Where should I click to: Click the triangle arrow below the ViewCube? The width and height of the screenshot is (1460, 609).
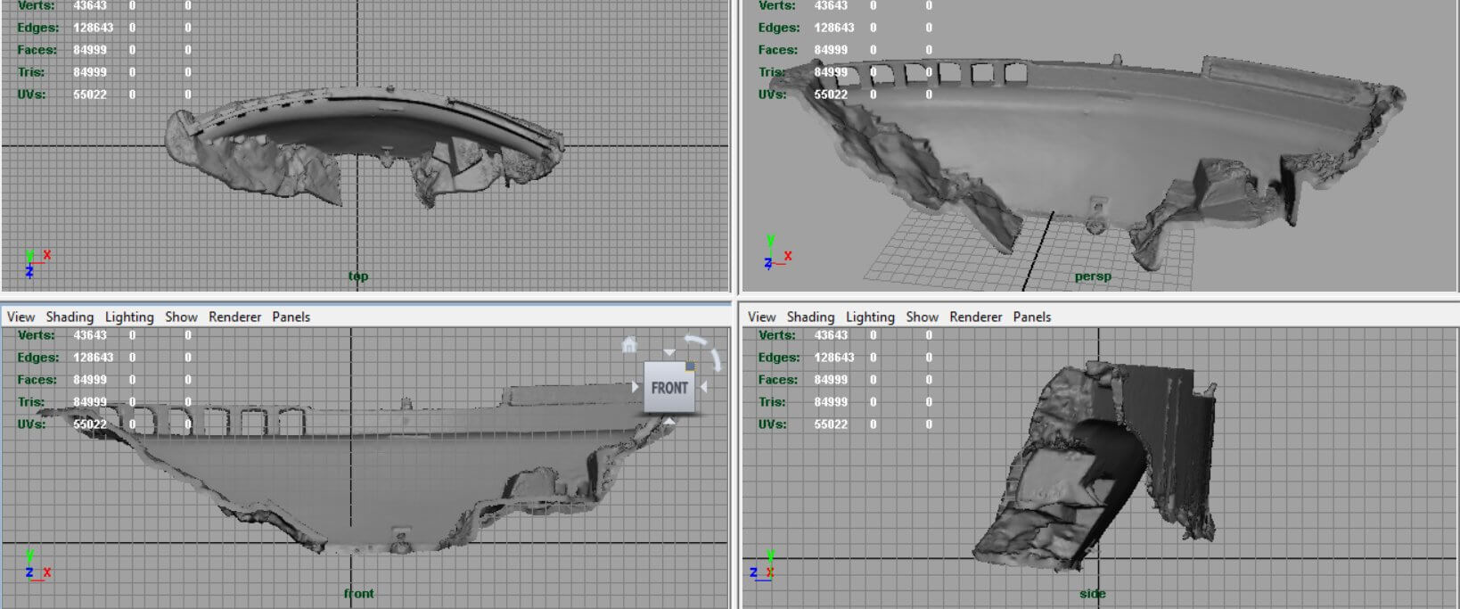(x=669, y=420)
